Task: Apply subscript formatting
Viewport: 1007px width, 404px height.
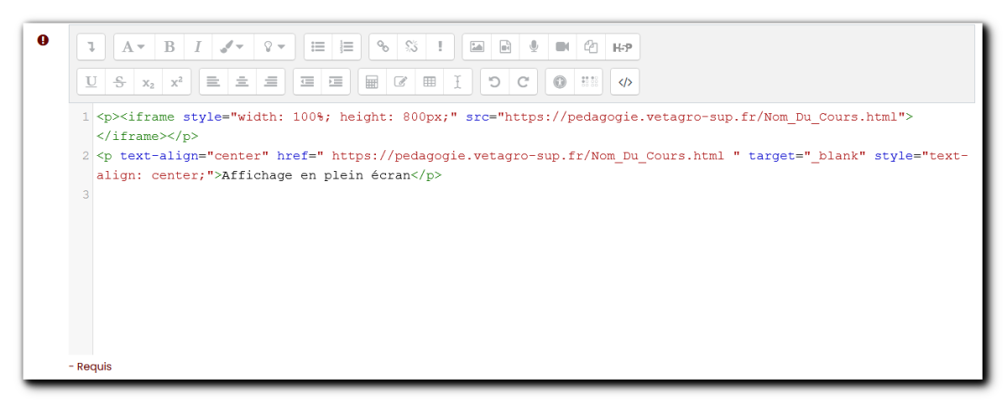Action: tap(148, 81)
